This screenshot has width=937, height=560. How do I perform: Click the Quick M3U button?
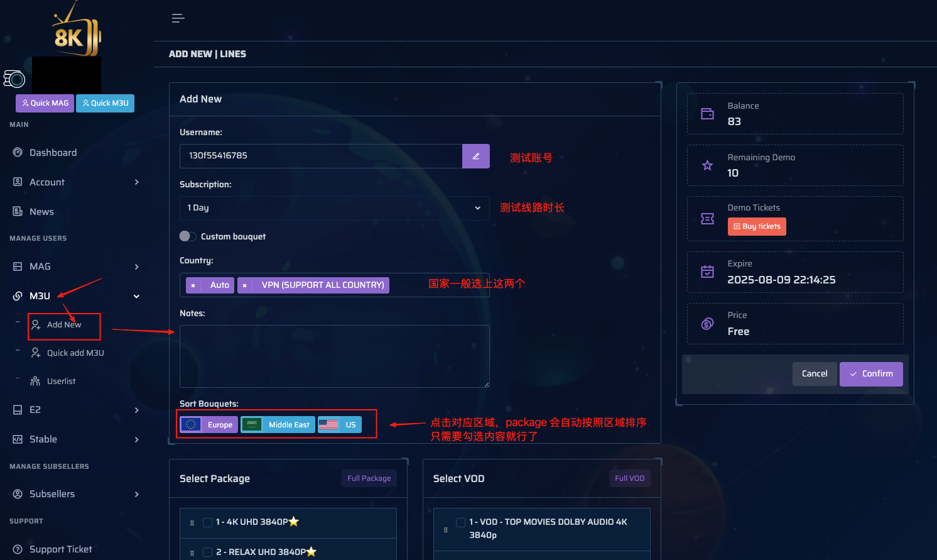105,103
